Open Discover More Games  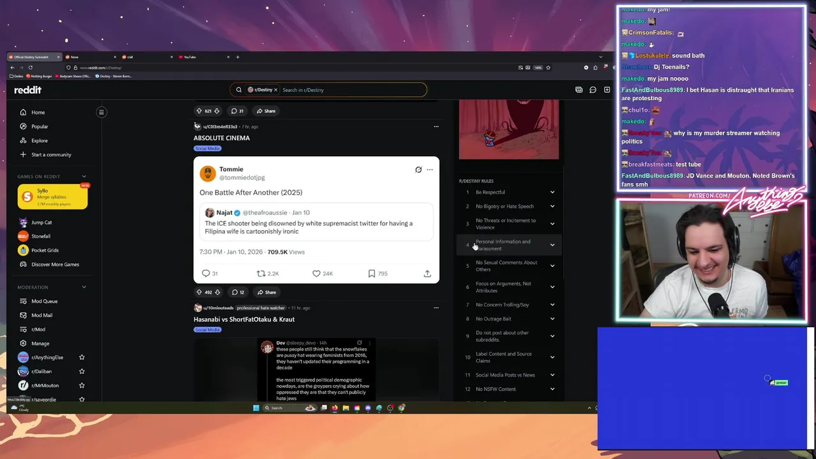coord(49,265)
